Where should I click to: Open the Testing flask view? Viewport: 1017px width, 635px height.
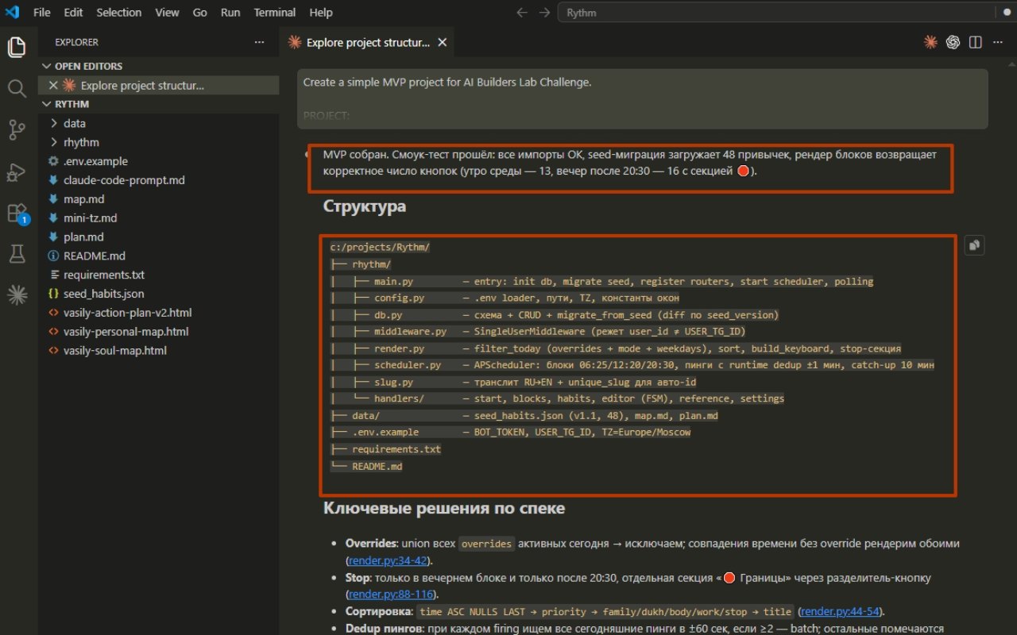17,254
